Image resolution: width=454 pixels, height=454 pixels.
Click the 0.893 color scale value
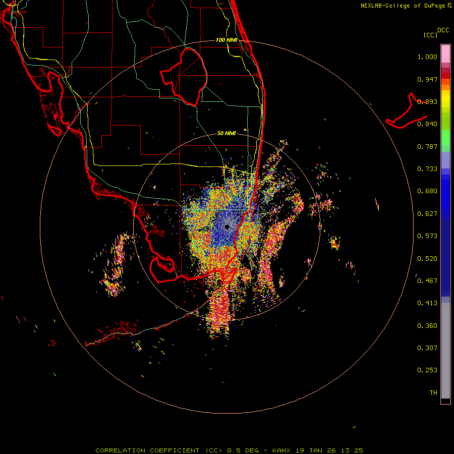point(427,101)
